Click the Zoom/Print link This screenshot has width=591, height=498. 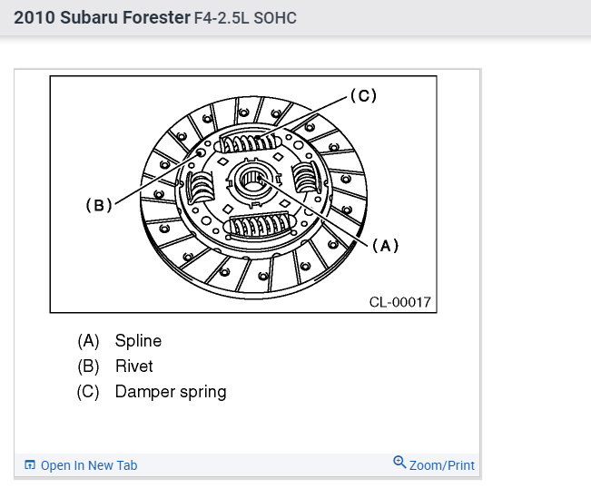tap(442, 465)
